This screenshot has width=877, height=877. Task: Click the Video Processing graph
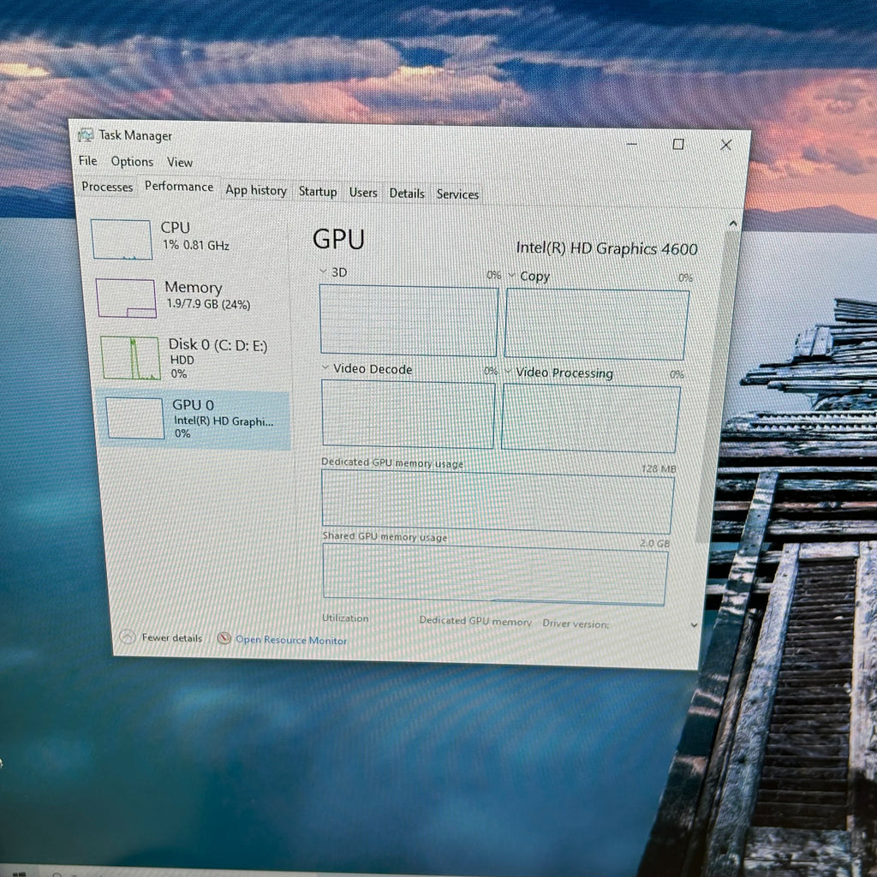click(x=591, y=418)
